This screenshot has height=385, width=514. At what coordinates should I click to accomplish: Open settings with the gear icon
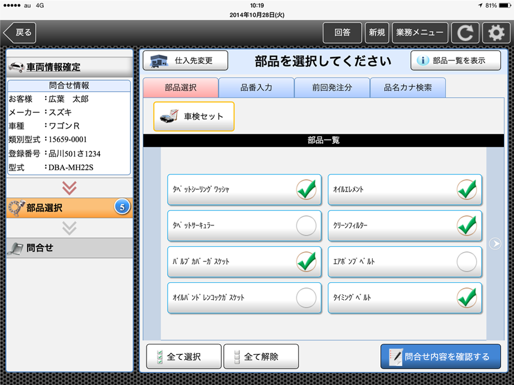coord(496,33)
